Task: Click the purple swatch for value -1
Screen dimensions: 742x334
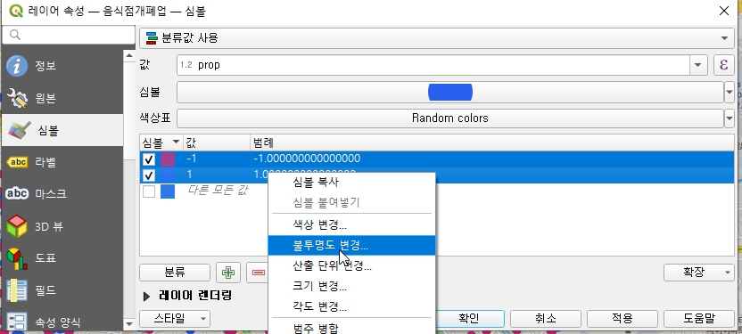Action: pos(168,159)
